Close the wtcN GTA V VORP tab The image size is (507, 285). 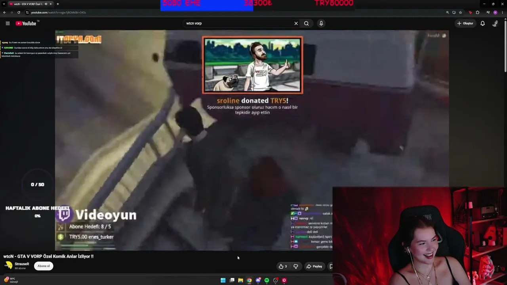[x=51, y=4]
